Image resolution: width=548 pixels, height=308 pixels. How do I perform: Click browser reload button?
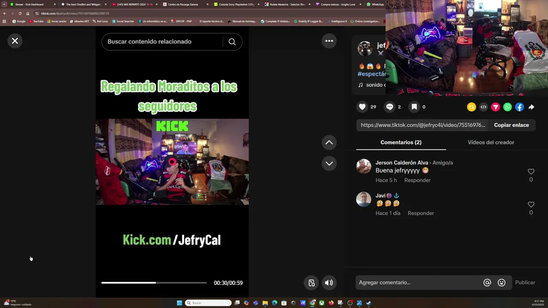[20, 13]
